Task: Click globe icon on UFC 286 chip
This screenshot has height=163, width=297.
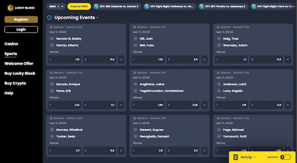Action: [x=96, y=7]
